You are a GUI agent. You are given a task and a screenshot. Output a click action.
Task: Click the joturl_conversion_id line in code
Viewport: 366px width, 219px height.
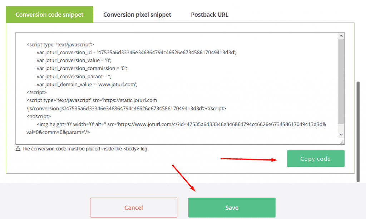[137, 53]
